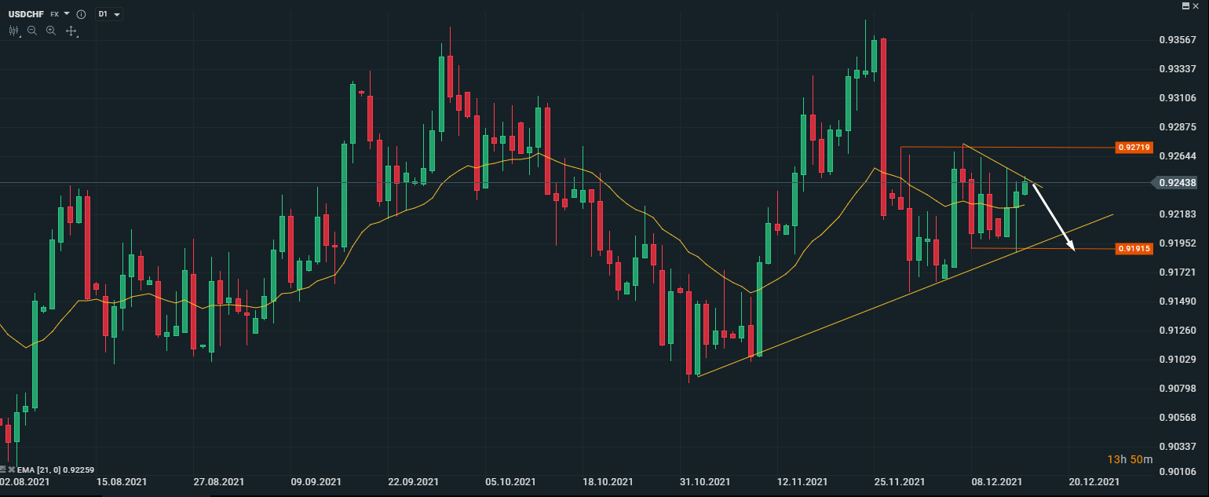The width and height of the screenshot is (1209, 497).
Task: Select the white arrow drawing
Action: [x=1054, y=216]
